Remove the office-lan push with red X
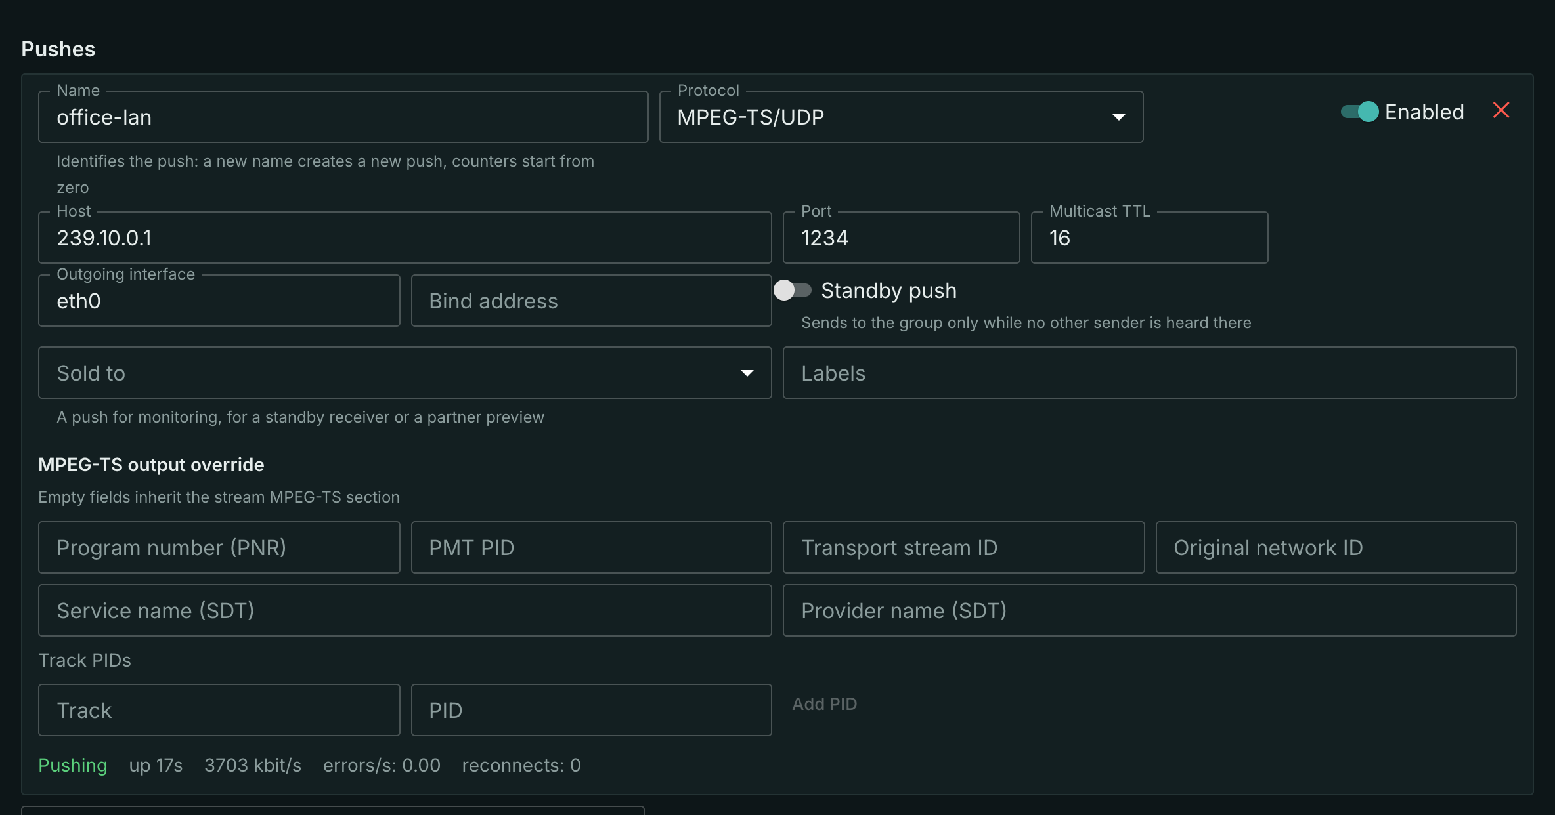Screen dimensions: 1555x815 (x=1501, y=110)
